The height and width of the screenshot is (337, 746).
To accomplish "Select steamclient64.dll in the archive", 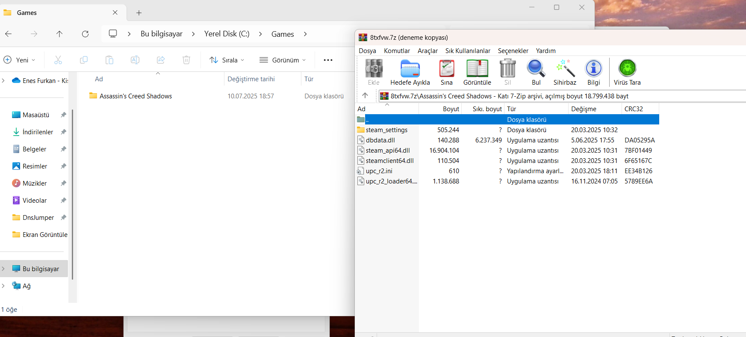I will click(x=389, y=161).
